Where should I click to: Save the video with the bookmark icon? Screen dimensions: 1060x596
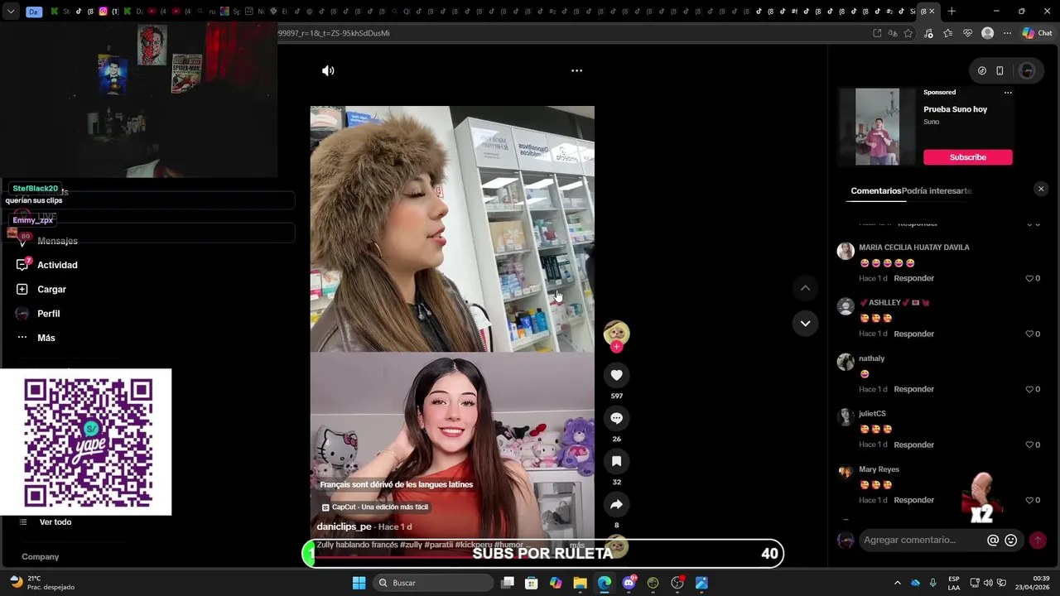pos(616,461)
